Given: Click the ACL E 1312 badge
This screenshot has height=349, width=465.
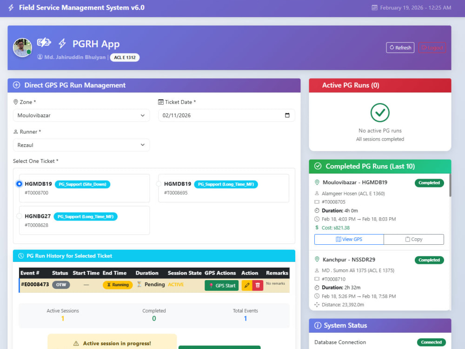Looking at the screenshot, I should coord(125,57).
